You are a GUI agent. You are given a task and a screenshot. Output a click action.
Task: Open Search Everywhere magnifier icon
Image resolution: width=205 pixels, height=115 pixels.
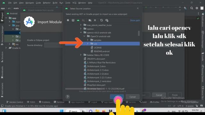click(x=192, y=8)
